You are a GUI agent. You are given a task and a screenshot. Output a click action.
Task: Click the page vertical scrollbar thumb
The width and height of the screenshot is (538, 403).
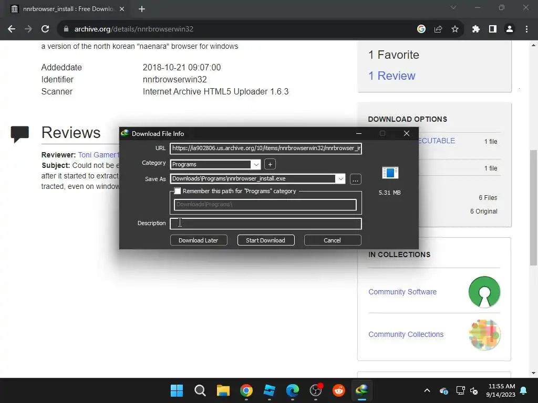tap(533, 207)
